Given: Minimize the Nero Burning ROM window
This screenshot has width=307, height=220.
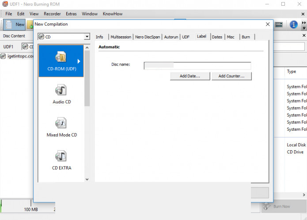Looking at the screenshot, I should point(267,4).
